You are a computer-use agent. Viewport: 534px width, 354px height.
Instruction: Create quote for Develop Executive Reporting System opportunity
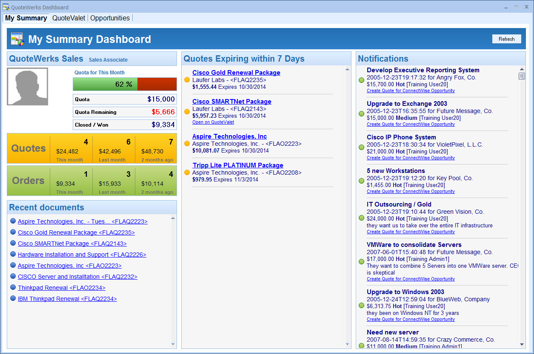(411, 91)
